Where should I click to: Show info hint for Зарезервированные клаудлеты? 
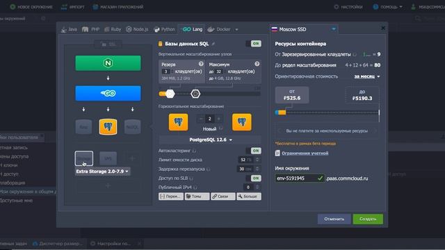(355, 54)
